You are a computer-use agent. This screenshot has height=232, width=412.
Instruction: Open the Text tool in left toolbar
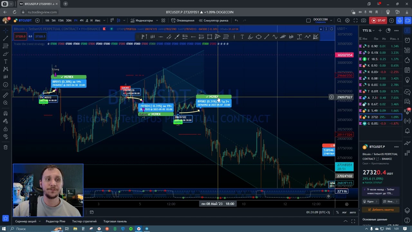pos(5,61)
